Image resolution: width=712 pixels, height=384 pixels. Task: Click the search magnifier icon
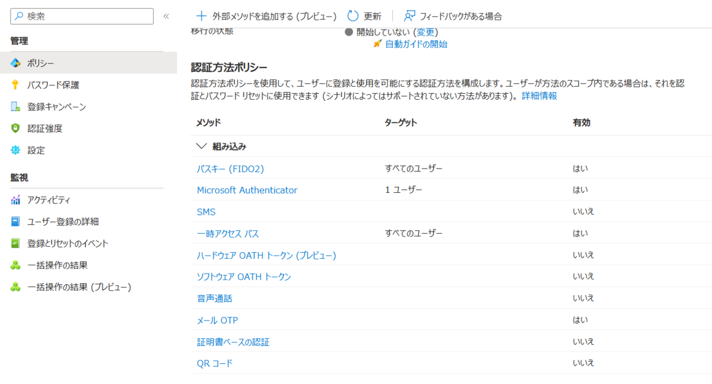coord(19,17)
